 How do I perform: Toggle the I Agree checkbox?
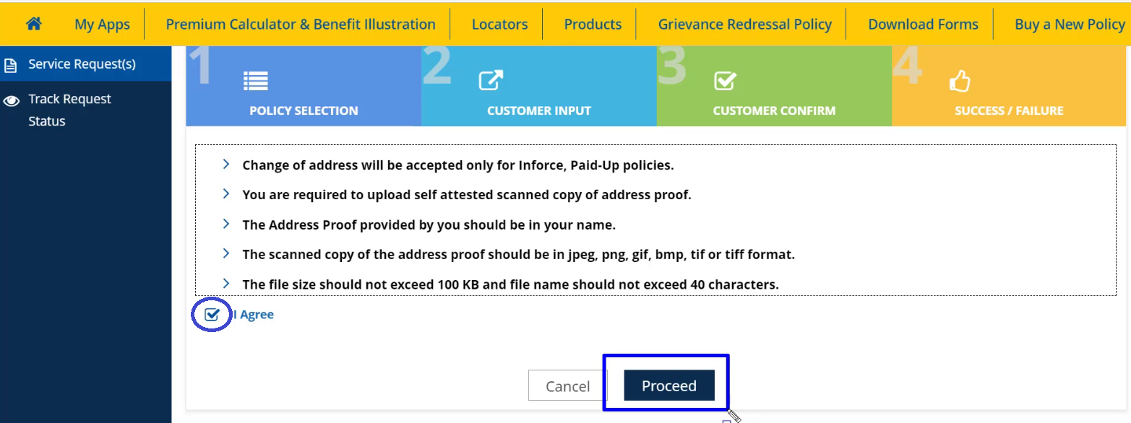click(211, 314)
